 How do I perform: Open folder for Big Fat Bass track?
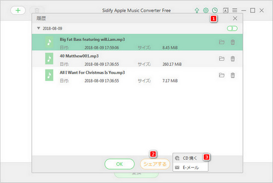pos(221,42)
